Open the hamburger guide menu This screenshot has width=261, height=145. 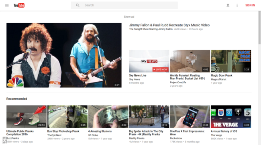[x=7, y=5]
